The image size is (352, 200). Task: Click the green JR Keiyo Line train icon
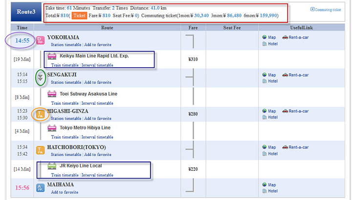click(52, 166)
